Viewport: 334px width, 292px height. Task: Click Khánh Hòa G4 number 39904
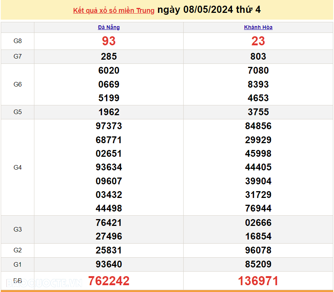coord(258,181)
